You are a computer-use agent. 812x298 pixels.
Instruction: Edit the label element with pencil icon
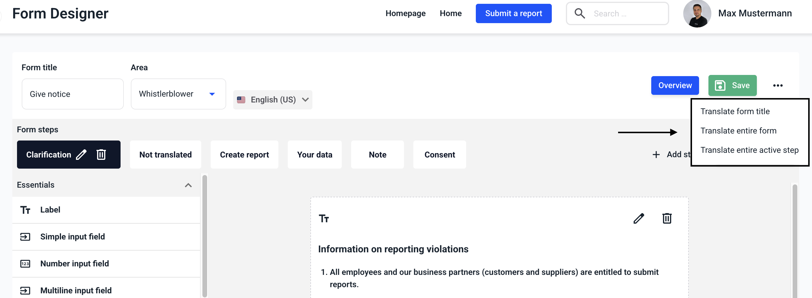pos(639,218)
